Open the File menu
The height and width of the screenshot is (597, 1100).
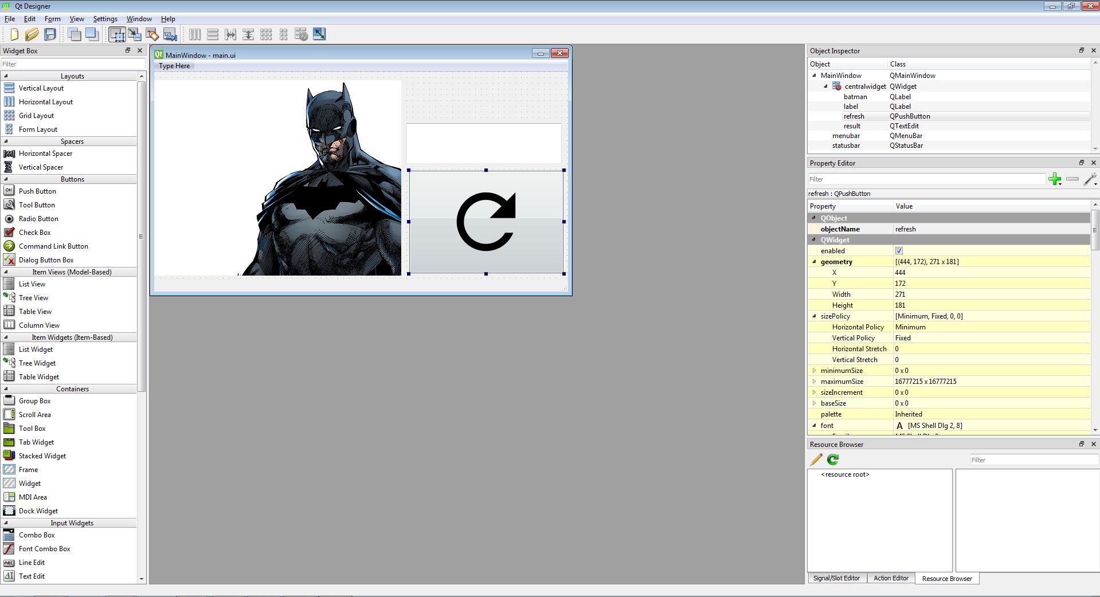tap(10, 19)
